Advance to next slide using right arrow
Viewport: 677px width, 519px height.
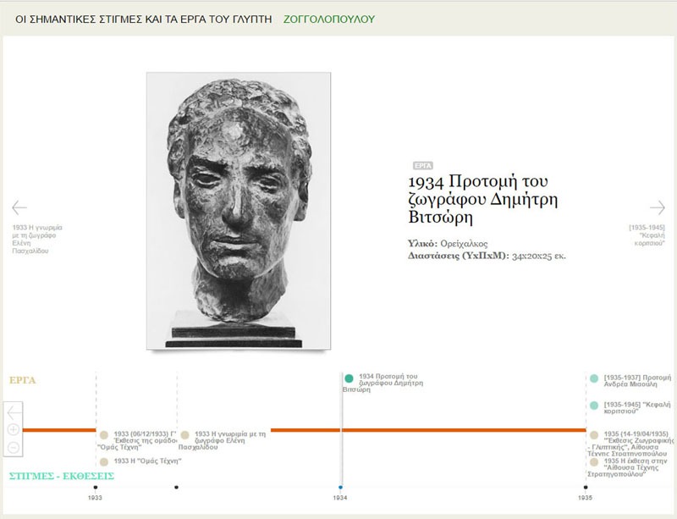coord(657,207)
